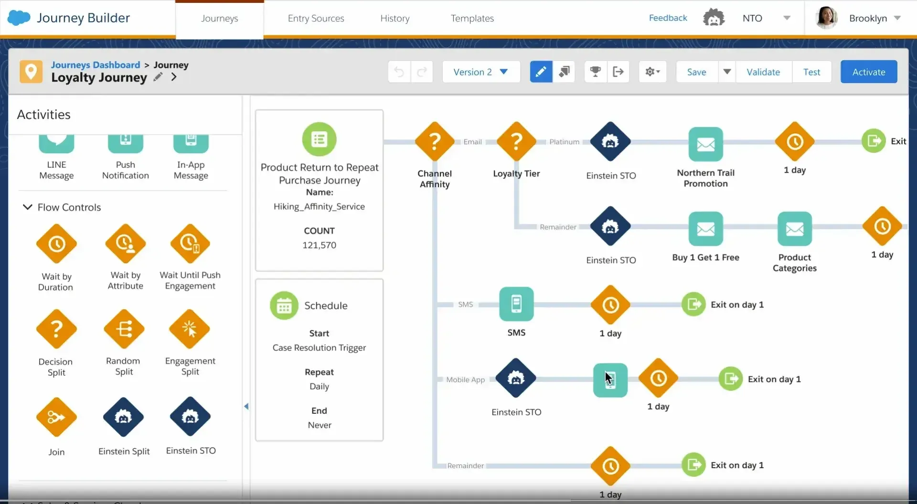Select the Join activity icon

[56, 417]
